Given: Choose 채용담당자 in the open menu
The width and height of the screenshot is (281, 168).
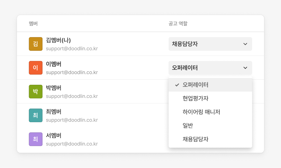Looking at the screenshot, I should 195,139.
